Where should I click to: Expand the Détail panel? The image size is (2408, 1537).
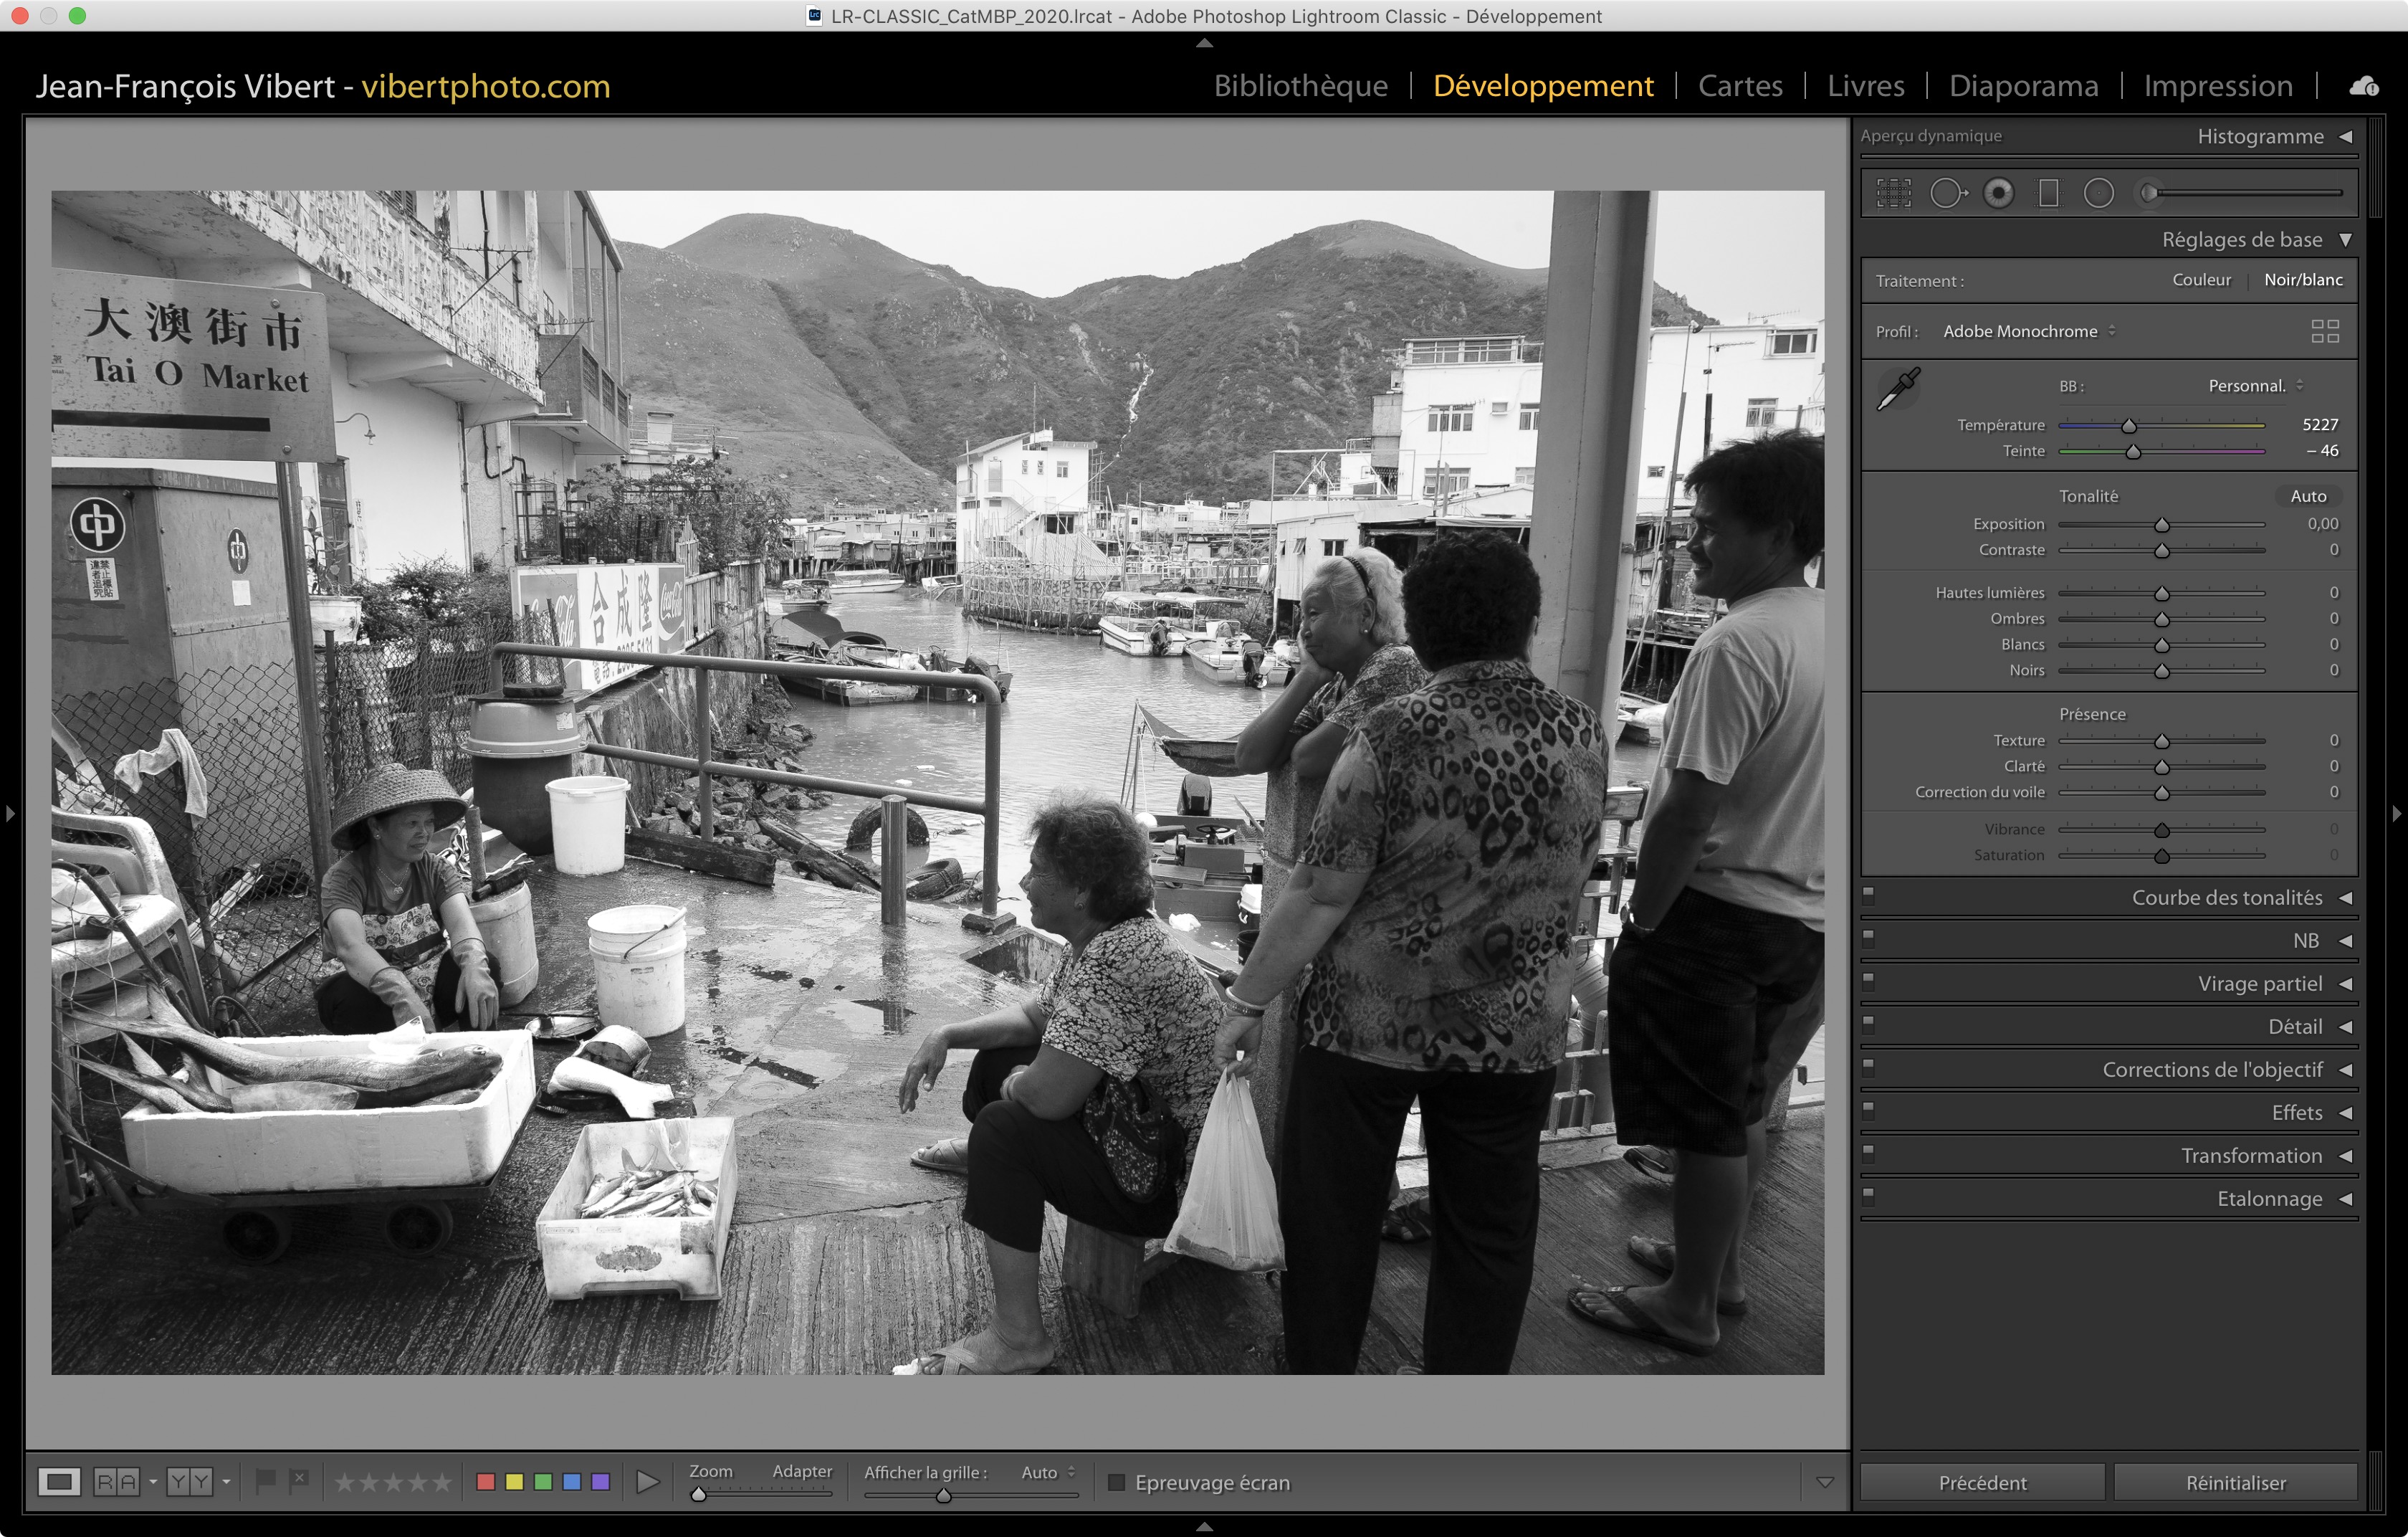pos(2295,1027)
